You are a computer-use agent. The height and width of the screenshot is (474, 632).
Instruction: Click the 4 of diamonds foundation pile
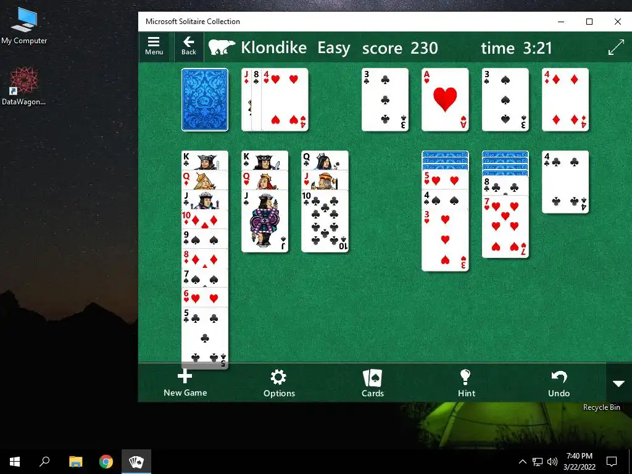pos(565,99)
